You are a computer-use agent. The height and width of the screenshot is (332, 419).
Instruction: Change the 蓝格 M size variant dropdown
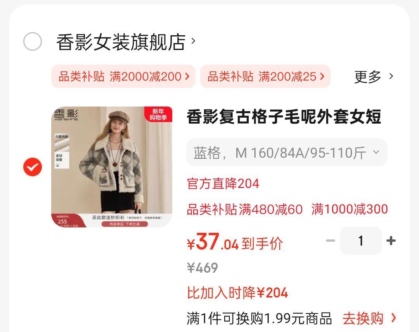pyautogui.click(x=287, y=152)
